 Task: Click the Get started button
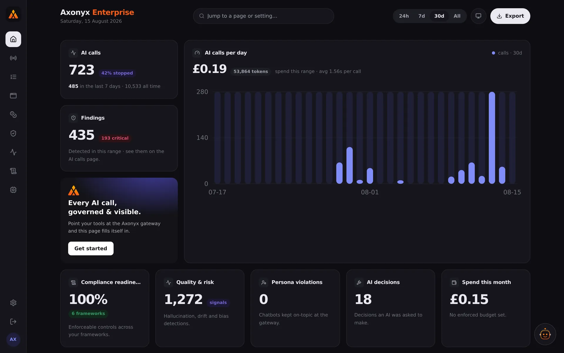91,248
